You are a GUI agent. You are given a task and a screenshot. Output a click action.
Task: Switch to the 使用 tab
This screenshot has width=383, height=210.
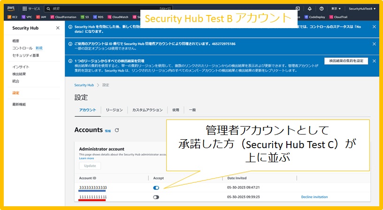pos(176,110)
